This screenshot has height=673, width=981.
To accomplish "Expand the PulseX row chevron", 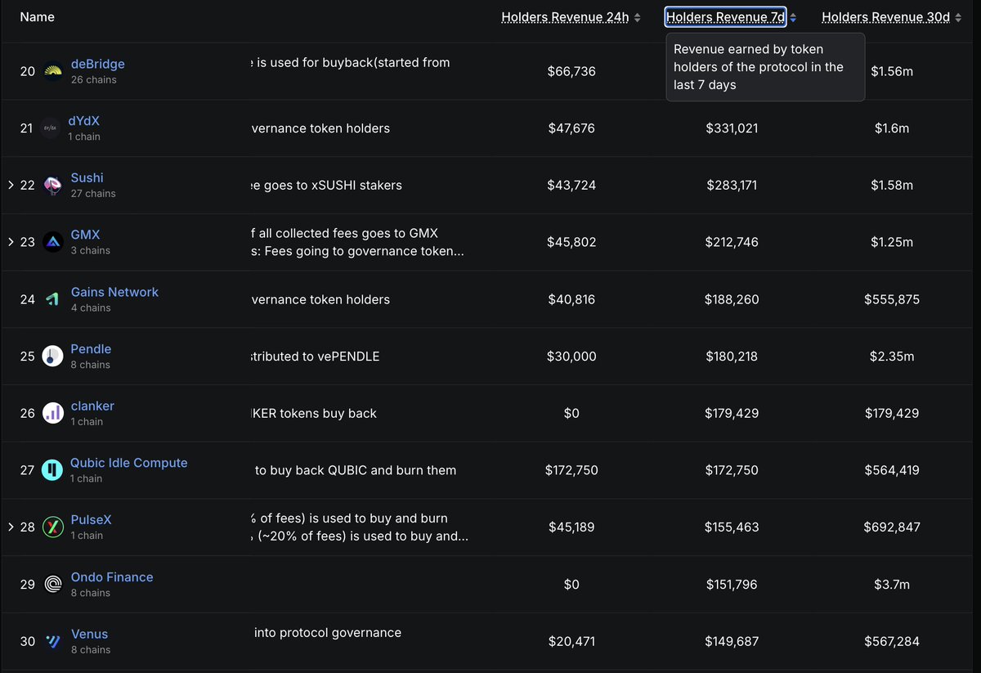I will (11, 527).
